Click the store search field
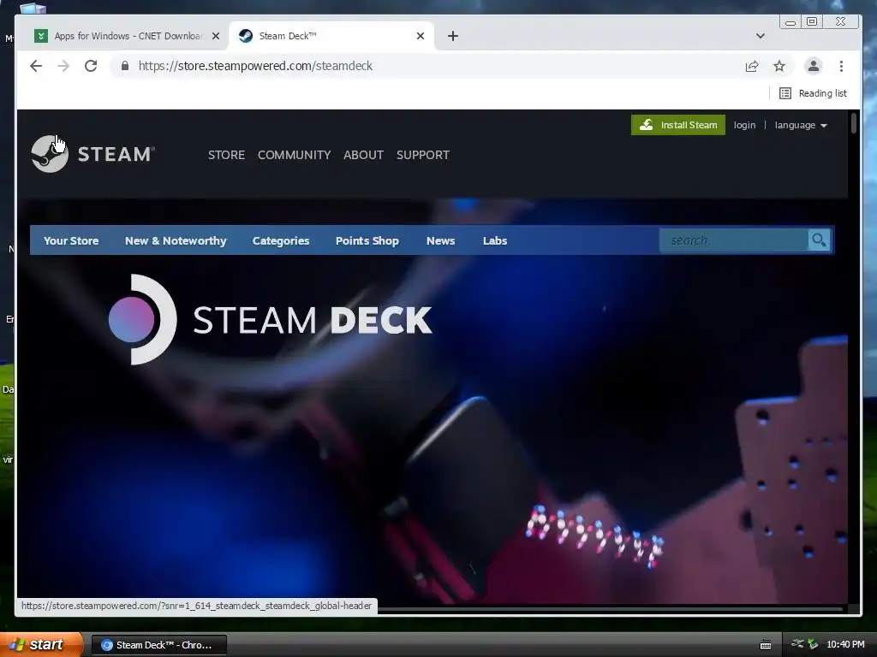 click(x=733, y=240)
